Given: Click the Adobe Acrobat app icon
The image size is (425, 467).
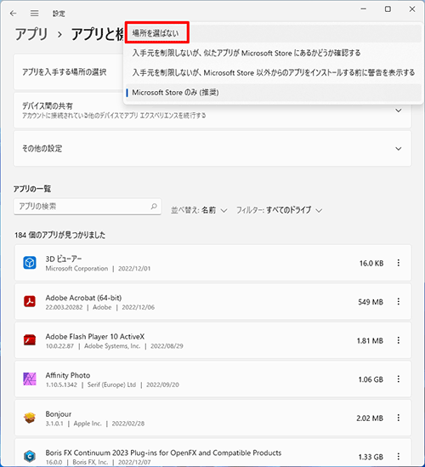Looking at the screenshot, I should pos(30,301).
